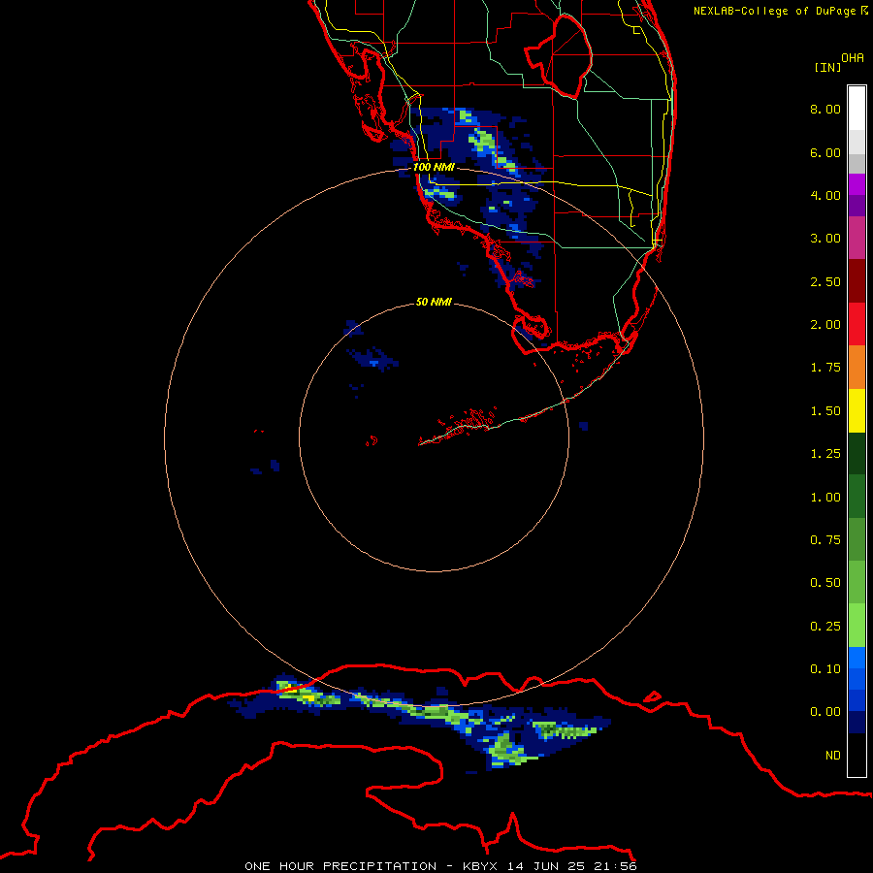Select the 0.00 legend value
The width and height of the screenshot is (873, 873).
[825, 712]
